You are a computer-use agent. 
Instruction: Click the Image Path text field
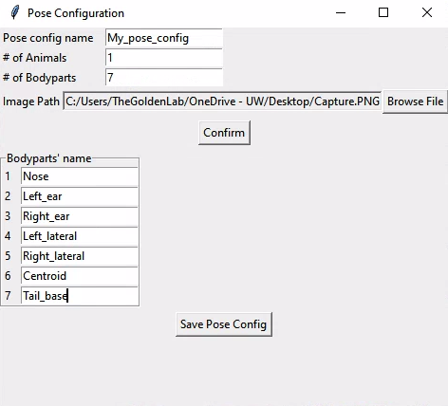[x=222, y=101]
